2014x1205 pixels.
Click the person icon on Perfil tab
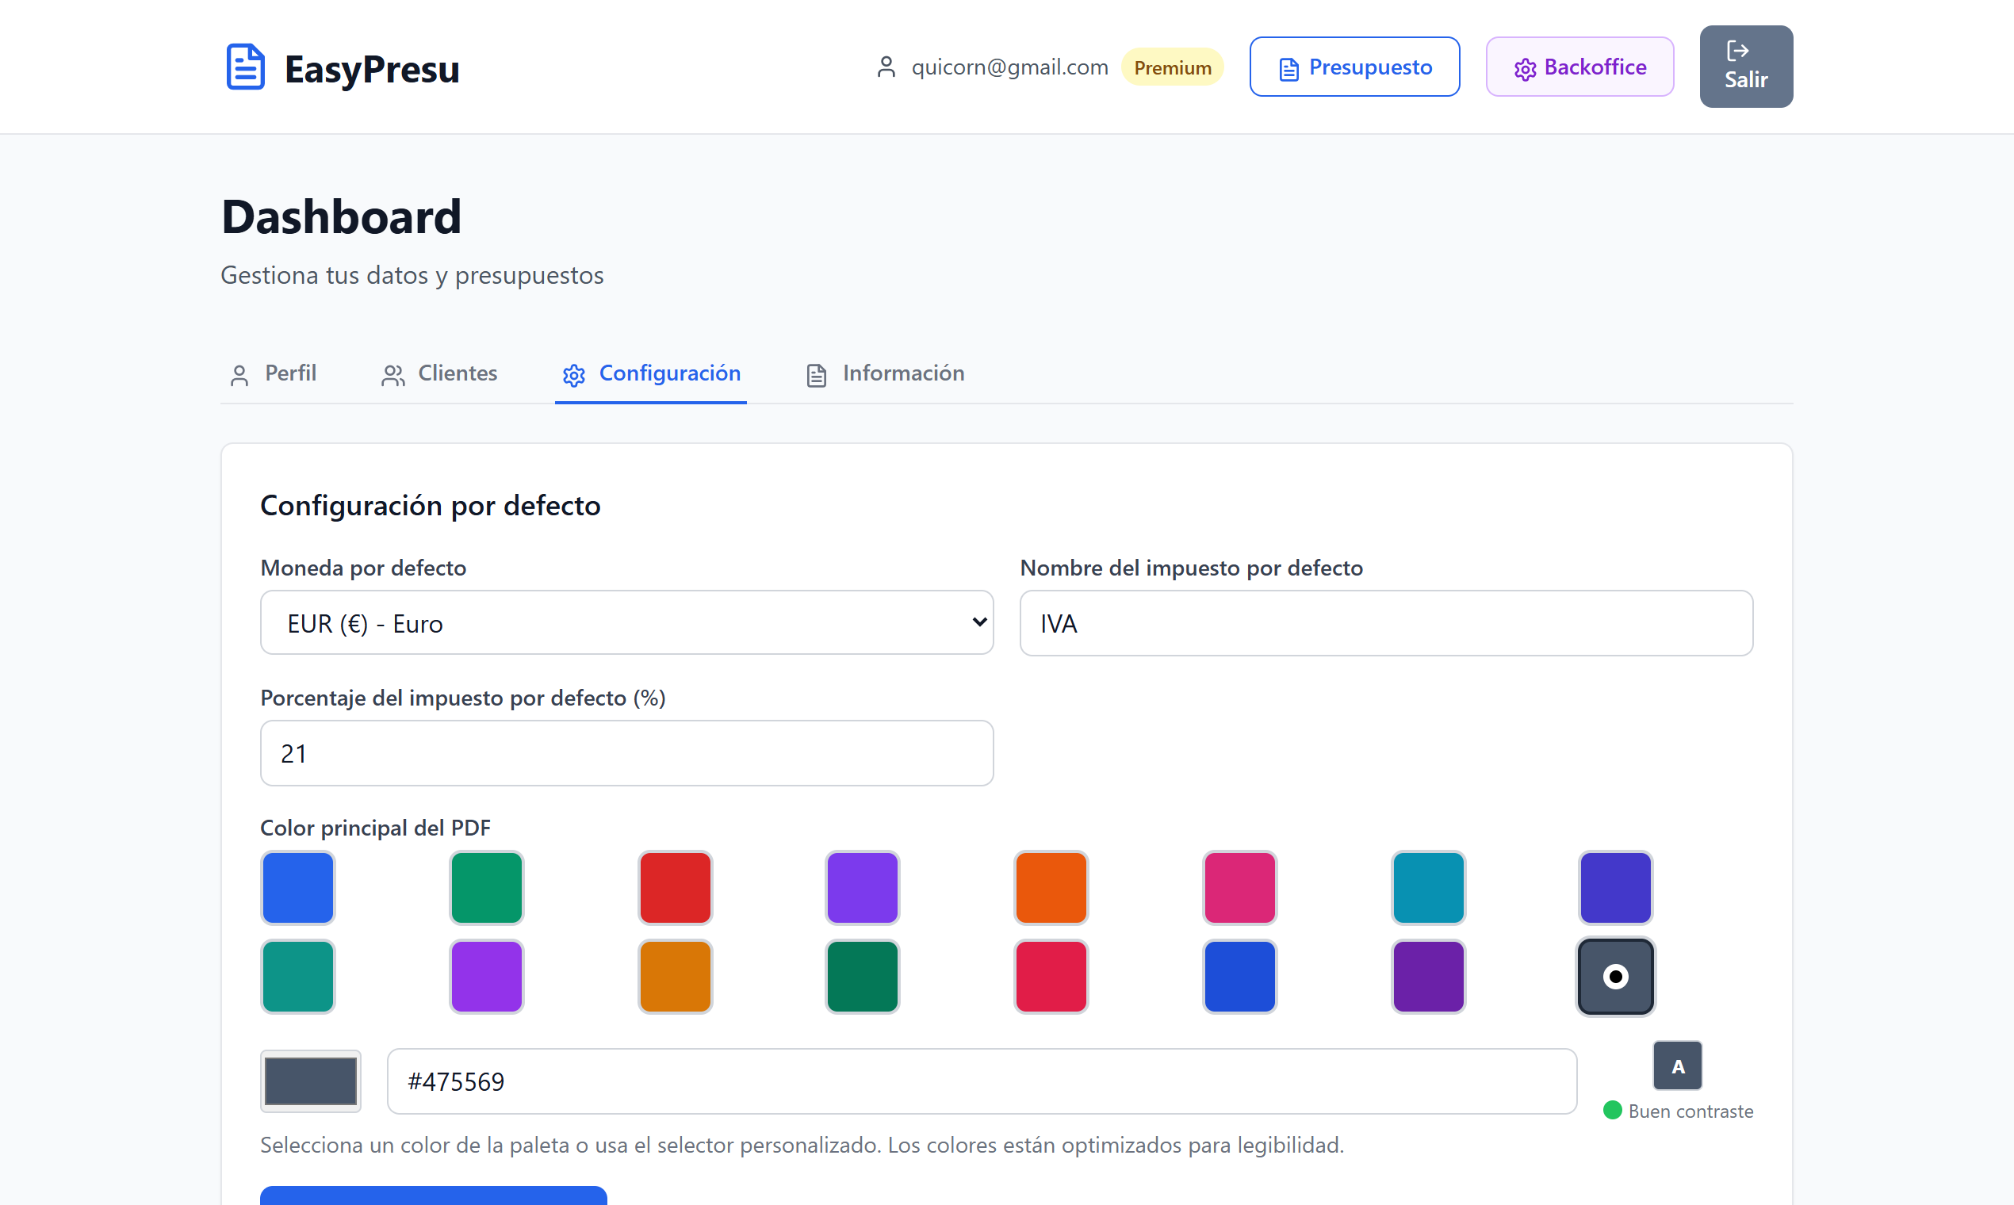point(239,375)
